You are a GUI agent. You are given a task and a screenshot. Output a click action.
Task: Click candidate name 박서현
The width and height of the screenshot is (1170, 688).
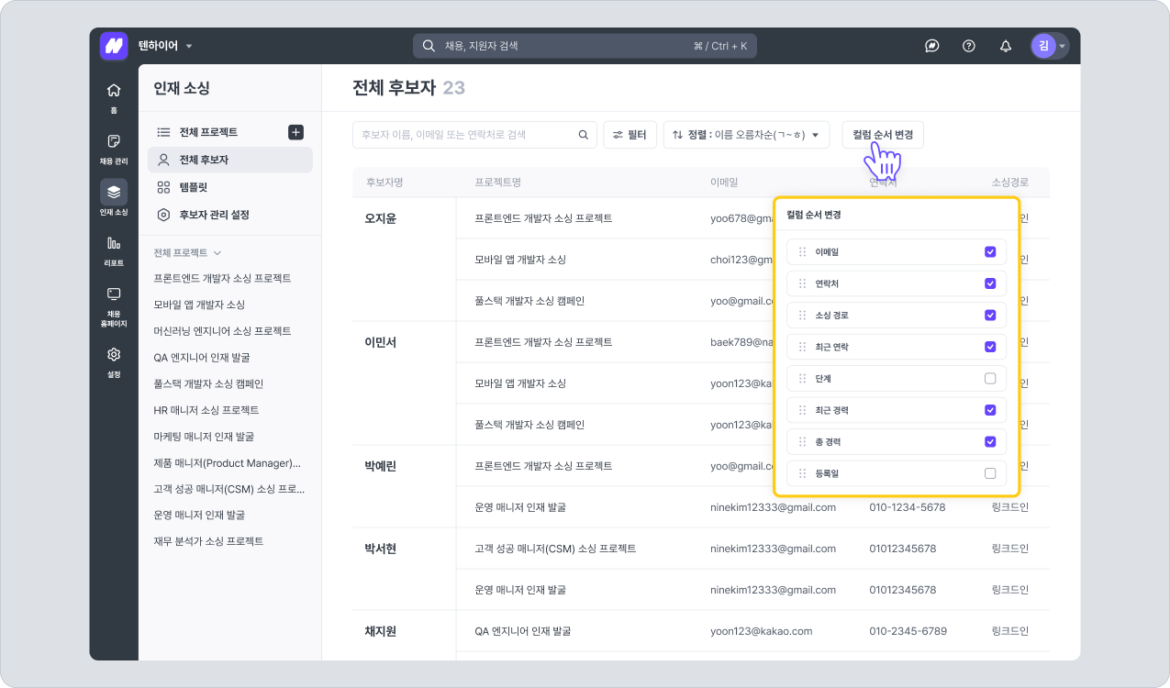pyautogui.click(x=381, y=549)
